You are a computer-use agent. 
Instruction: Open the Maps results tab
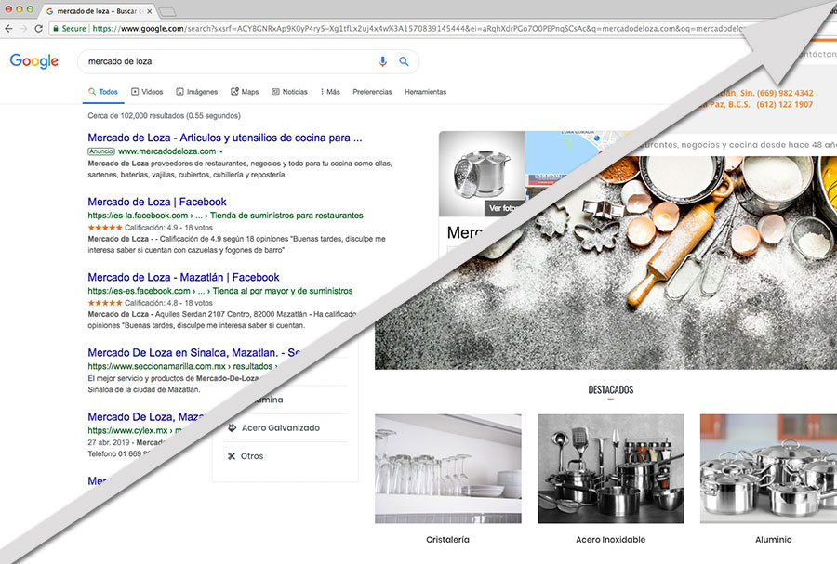pos(245,92)
